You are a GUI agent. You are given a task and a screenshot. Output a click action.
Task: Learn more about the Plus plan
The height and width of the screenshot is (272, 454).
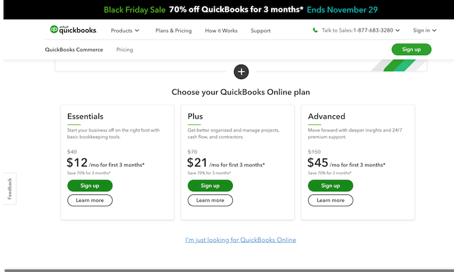click(x=210, y=200)
